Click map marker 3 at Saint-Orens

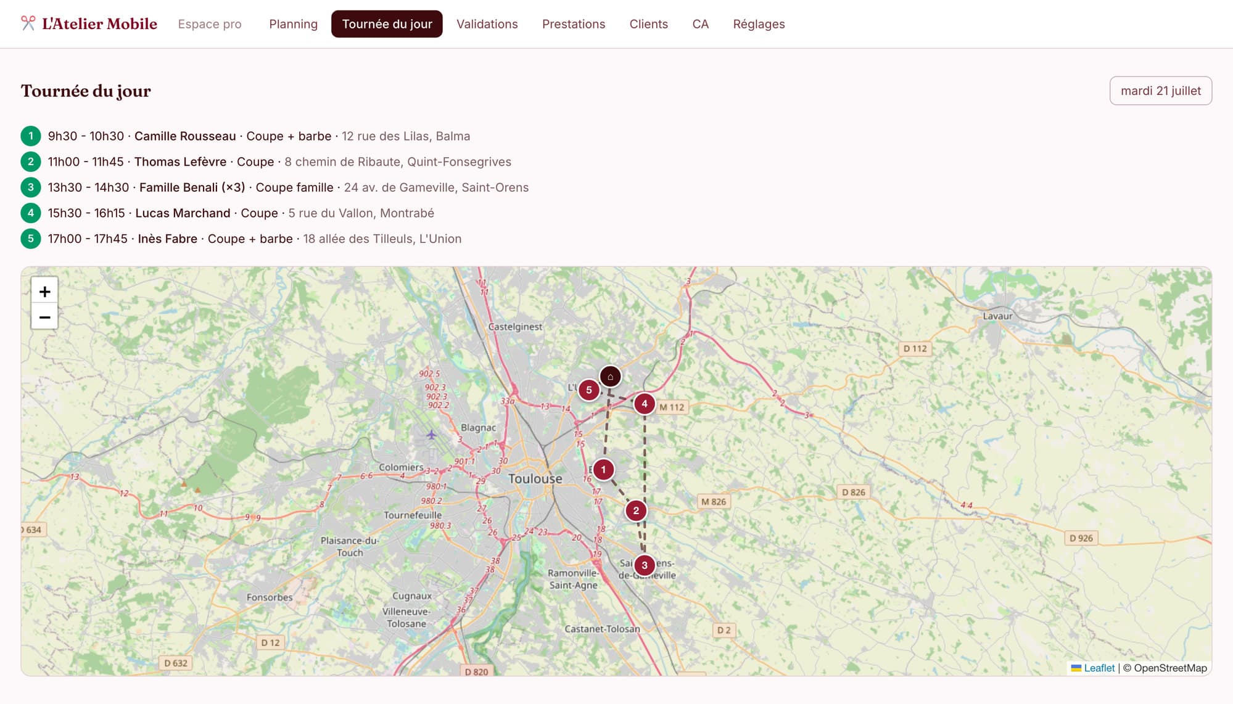[x=645, y=565]
